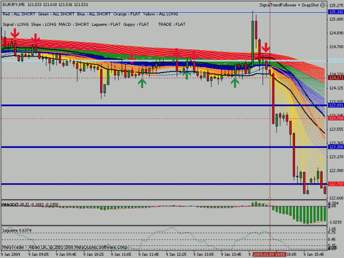Click the 123.555 value on price axis
The image size is (344, 258).
click(336, 129)
